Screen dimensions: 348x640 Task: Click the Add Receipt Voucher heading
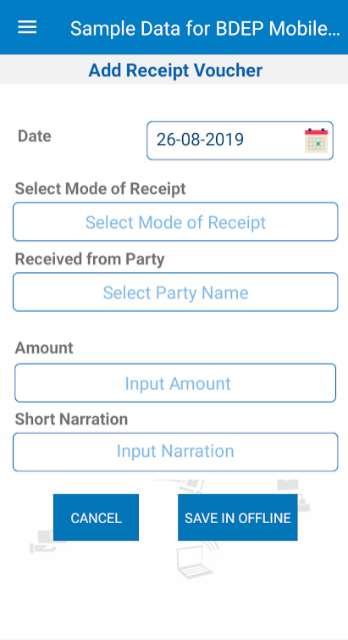tap(175, 70)
